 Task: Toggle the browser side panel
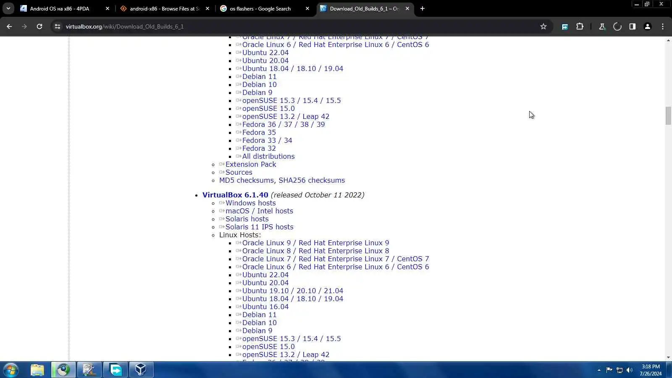(633, 26)
